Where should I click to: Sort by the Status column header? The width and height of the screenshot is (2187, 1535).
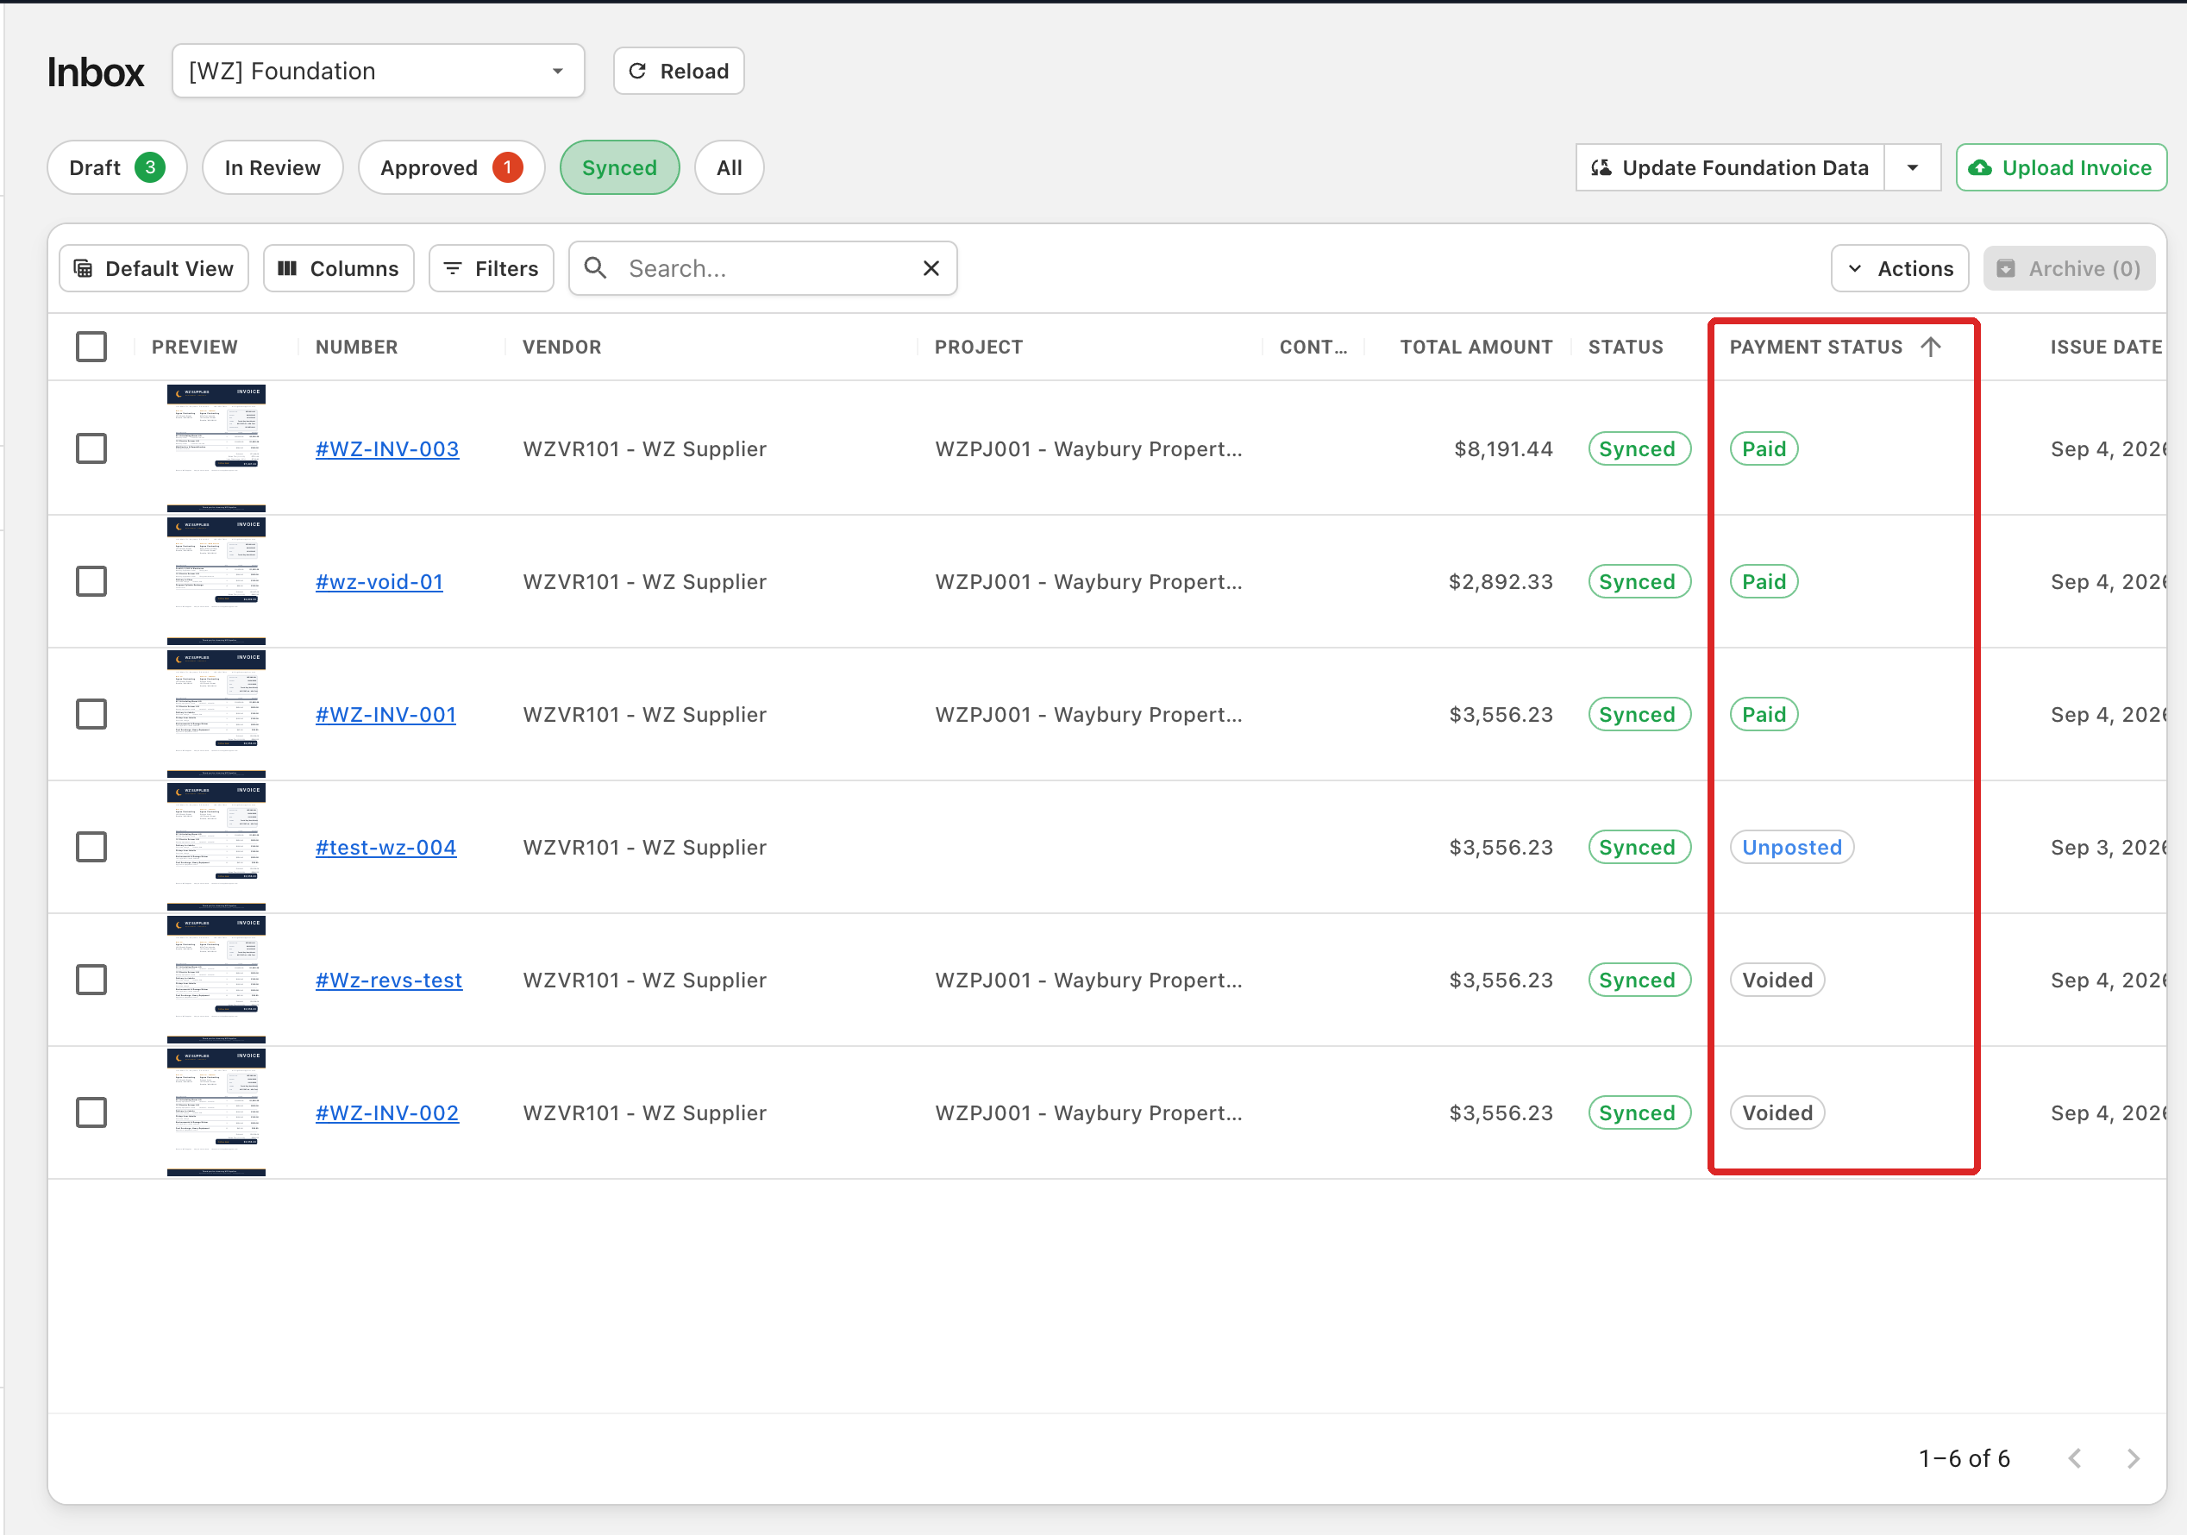[x=1625, y=347]
